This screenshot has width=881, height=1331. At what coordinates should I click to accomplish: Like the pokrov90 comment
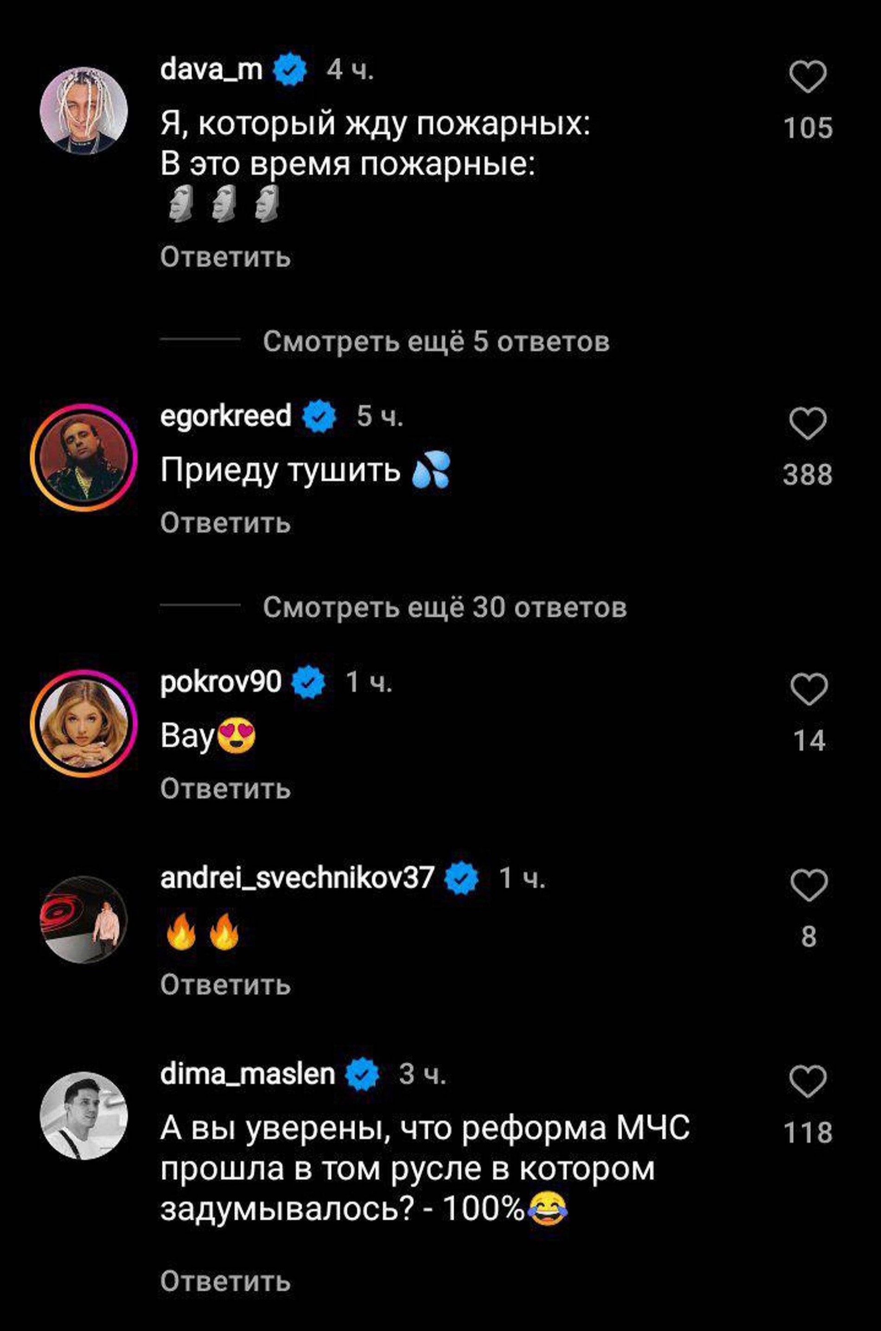click(809, 689)
